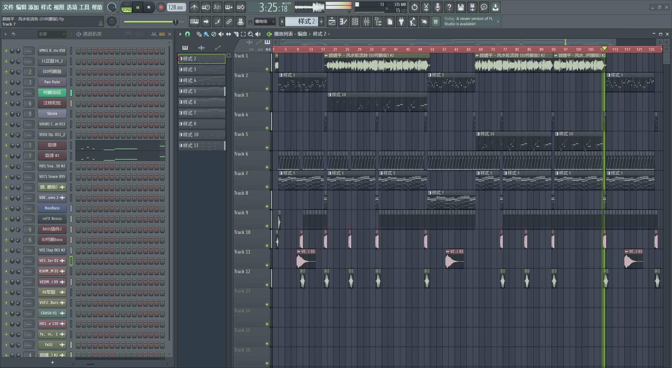Select 样式 10 in the pattern picker
This screenshot has width=672, height=368.
coord(202,135)
